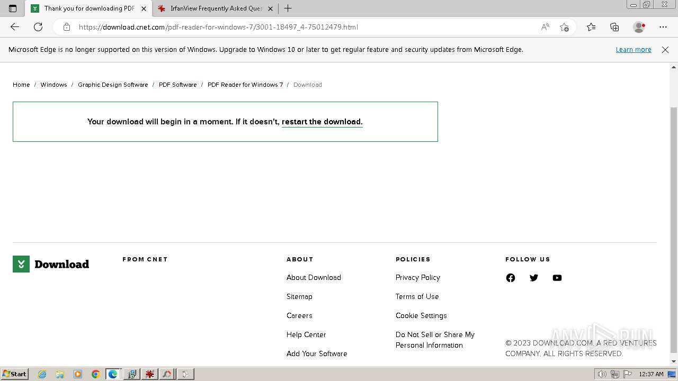The image size is (678, 381).
Task: Click Do Not Sell or Share link
Action: pyautogui.click(x=435, y=340)
